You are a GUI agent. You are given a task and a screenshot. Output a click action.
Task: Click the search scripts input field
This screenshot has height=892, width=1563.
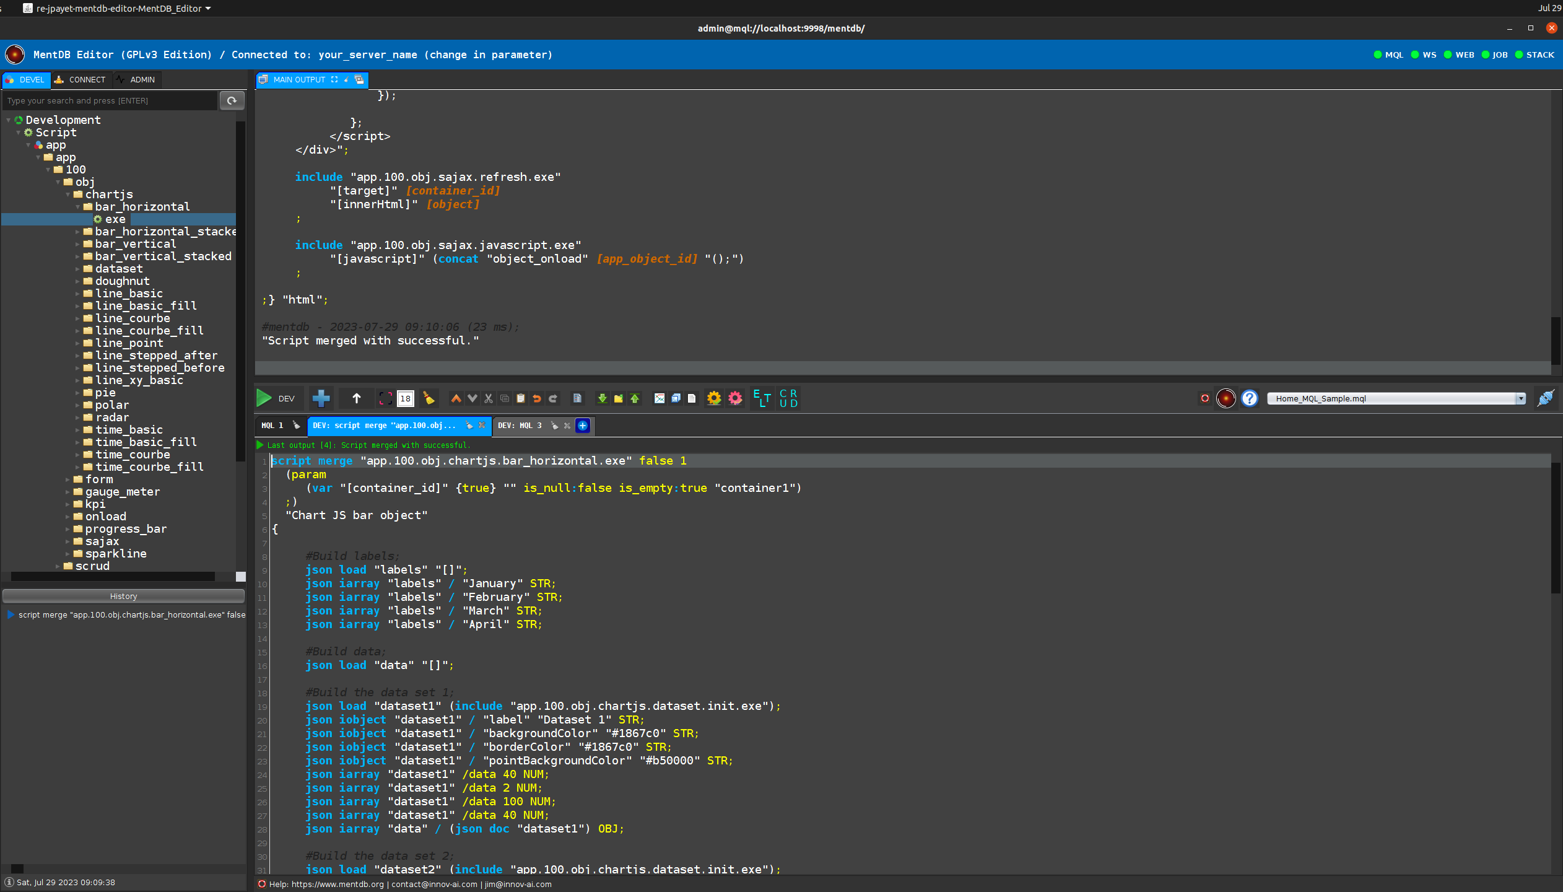click(110, 100)
